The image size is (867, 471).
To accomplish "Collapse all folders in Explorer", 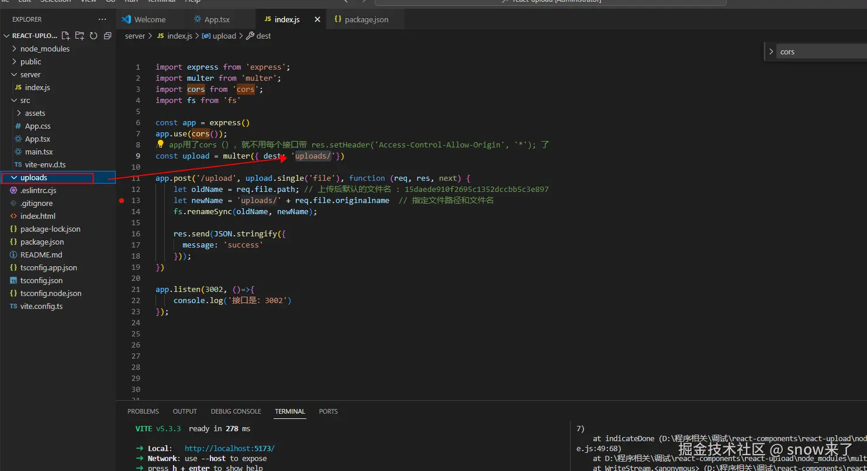I will [x=108, y=36].
